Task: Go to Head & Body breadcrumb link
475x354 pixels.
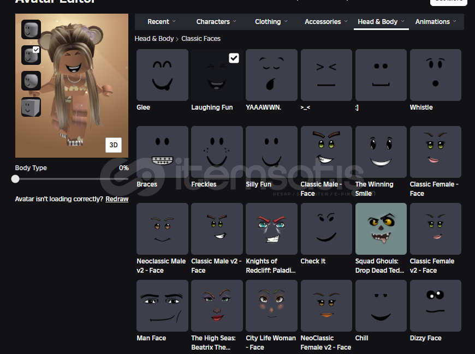Action: click(154, 39)
